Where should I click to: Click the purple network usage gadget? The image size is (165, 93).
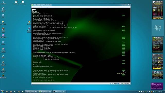(157, 86)
